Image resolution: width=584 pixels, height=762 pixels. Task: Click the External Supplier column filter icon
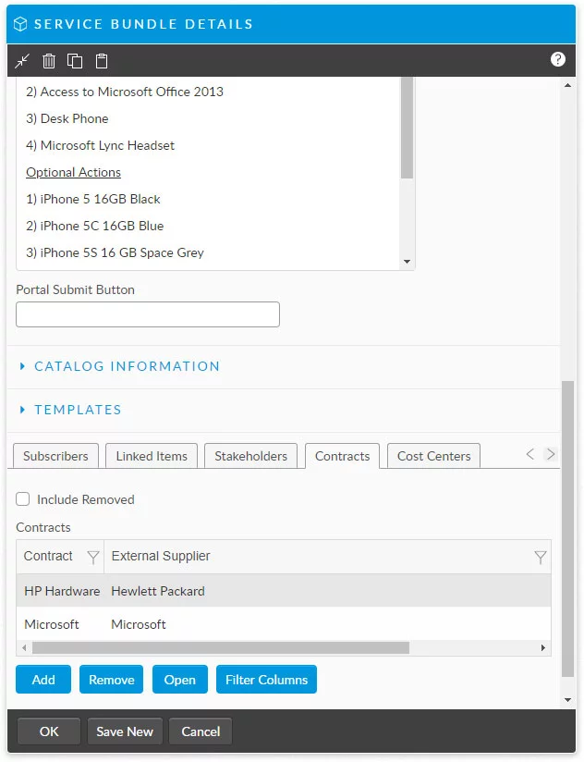(541, 557)
